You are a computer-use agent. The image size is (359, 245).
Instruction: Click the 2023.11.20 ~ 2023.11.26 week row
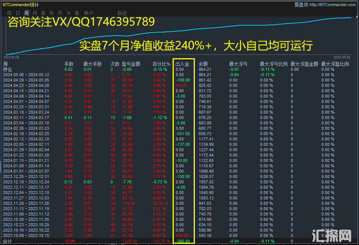coord(26,203)
